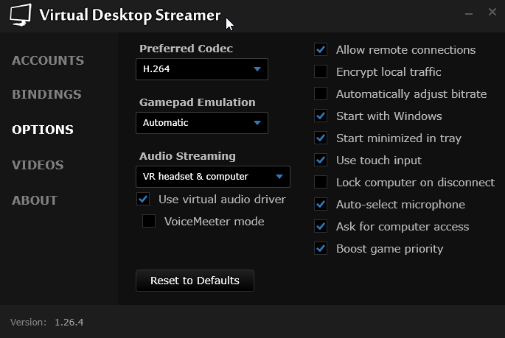Viewport: 505px width, 338px height.
Task: Open the About section
Action: click(x=35, y=200)
